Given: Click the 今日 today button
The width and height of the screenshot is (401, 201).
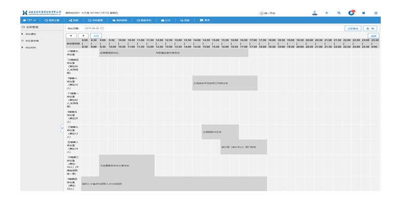Looking at the screenshot, I should coord(96,36).
